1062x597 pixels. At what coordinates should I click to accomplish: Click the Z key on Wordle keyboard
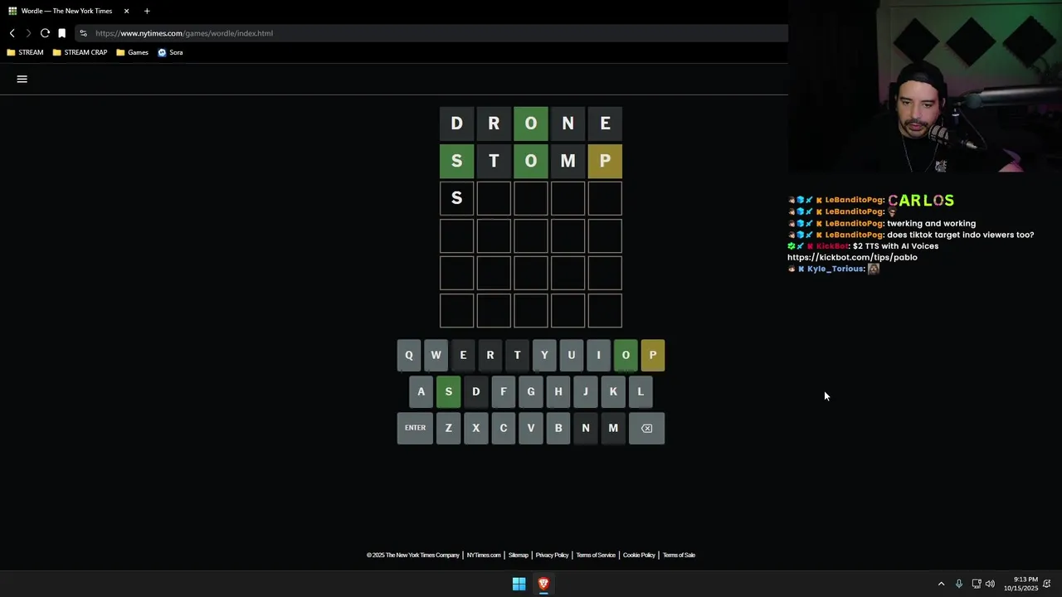pyautogui.click(x=448, y=428)
